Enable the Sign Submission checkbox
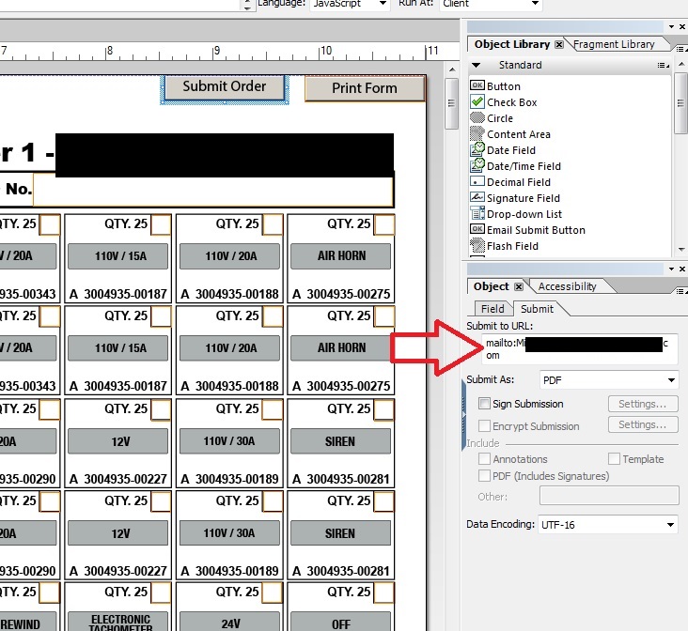 (x=484, y=404)
